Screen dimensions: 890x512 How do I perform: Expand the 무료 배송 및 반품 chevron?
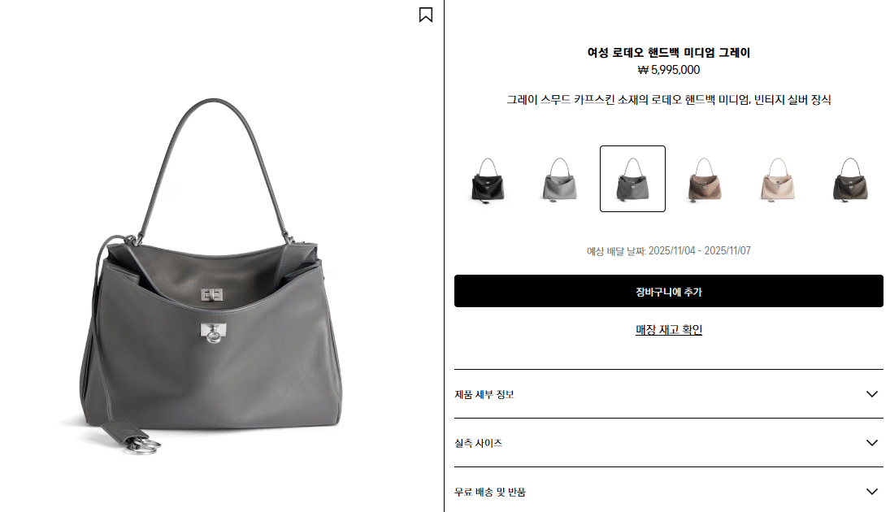pos(872,492)
